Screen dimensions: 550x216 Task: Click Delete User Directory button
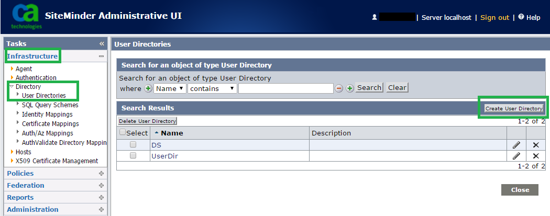click(x=147, y=121)
